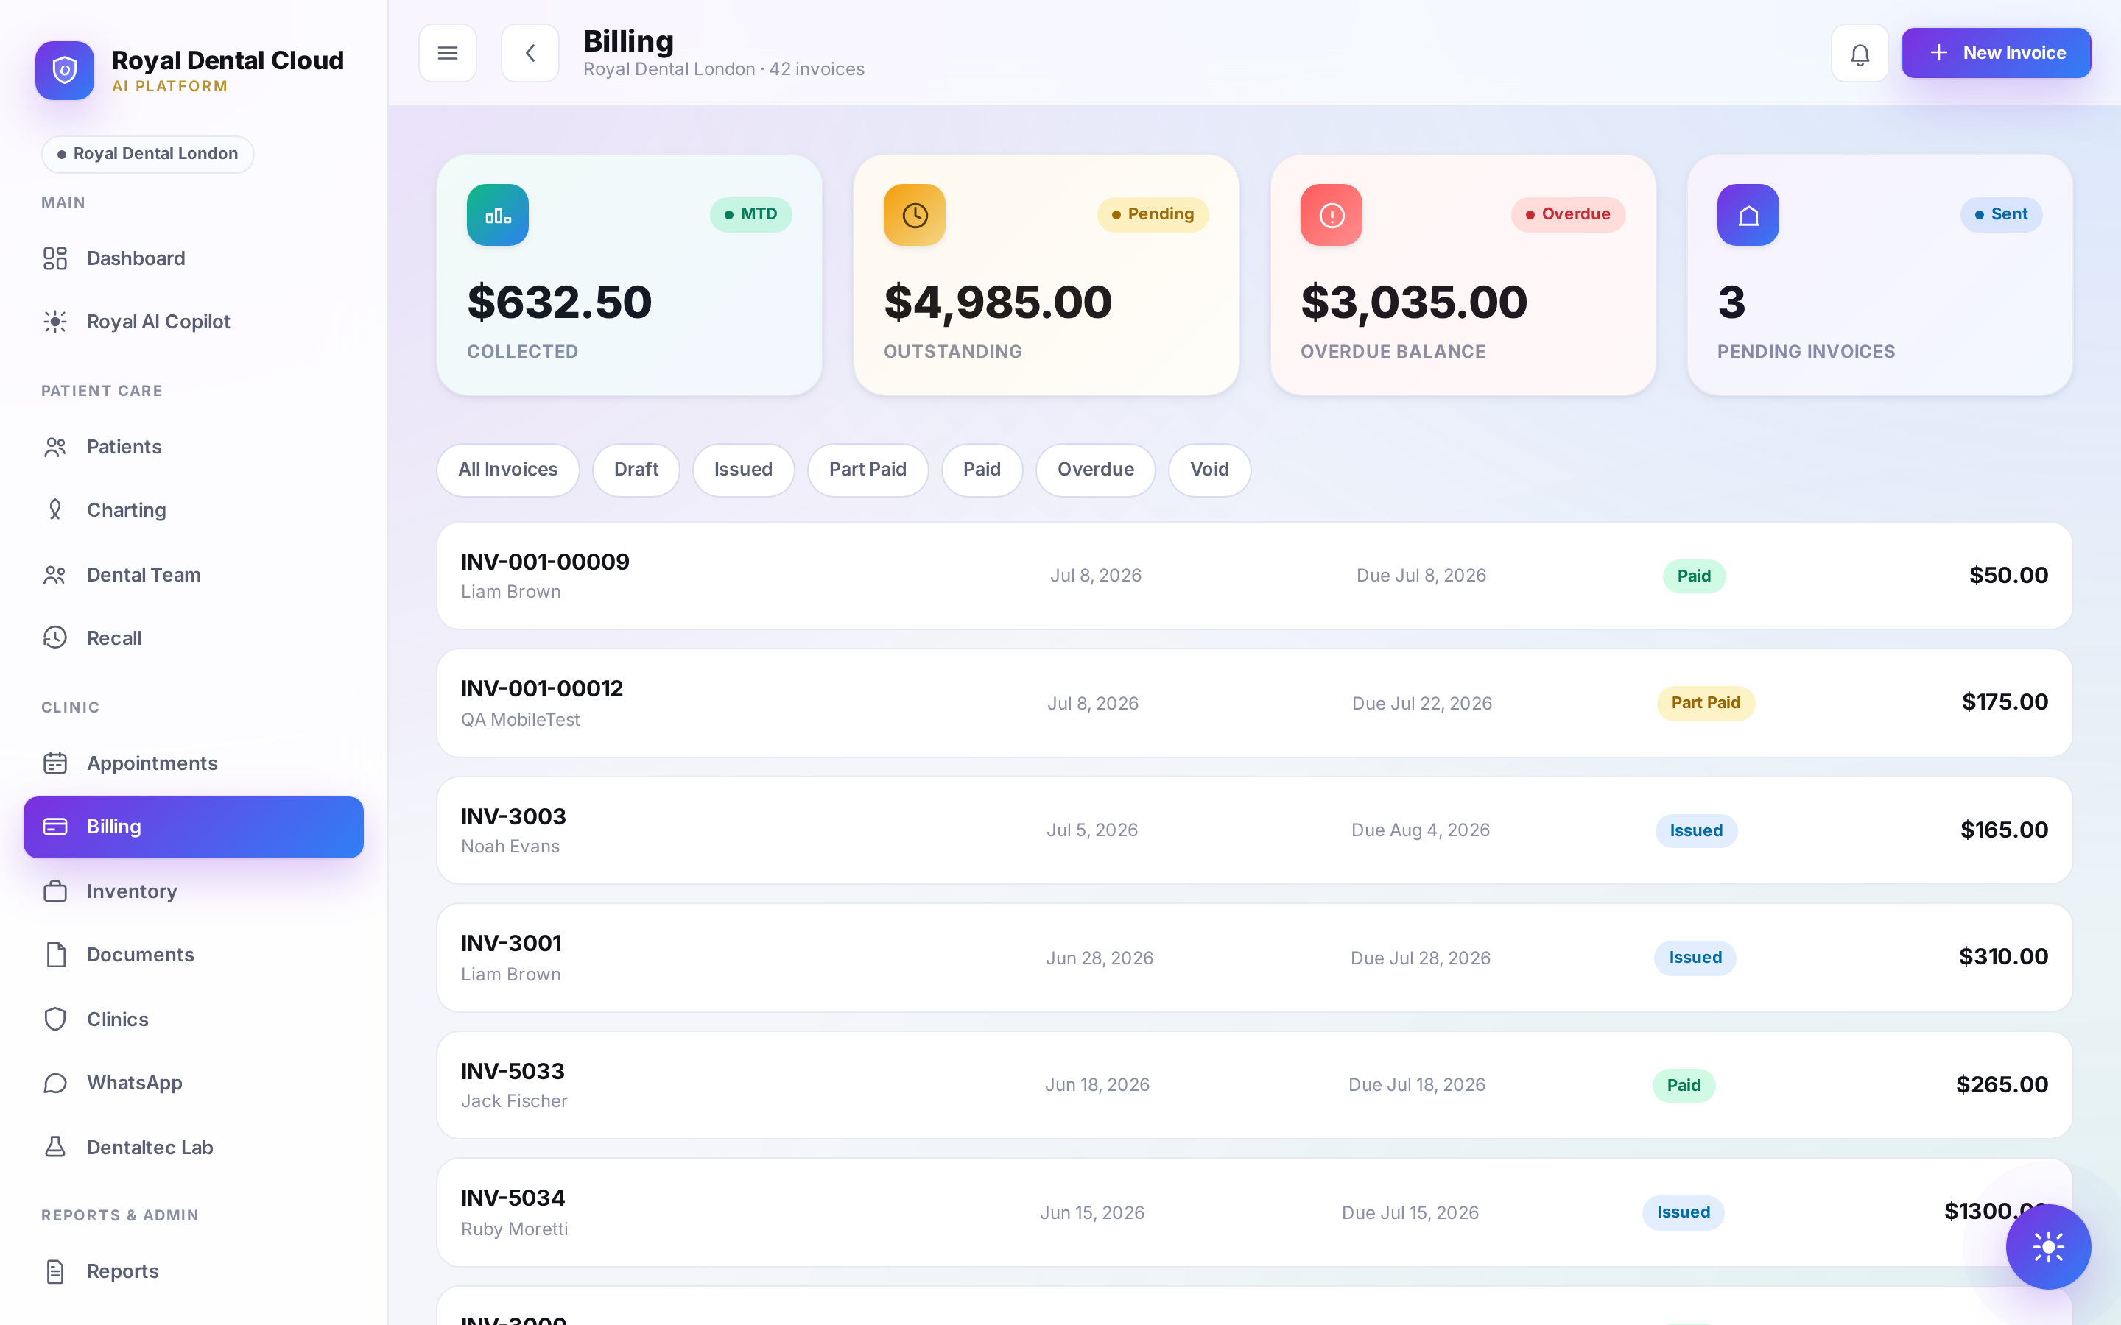Image resolution: width=2121 pixels, height=1325 pixels.
Task: Click the Clinics shield icon
Action: point(55,1020)
